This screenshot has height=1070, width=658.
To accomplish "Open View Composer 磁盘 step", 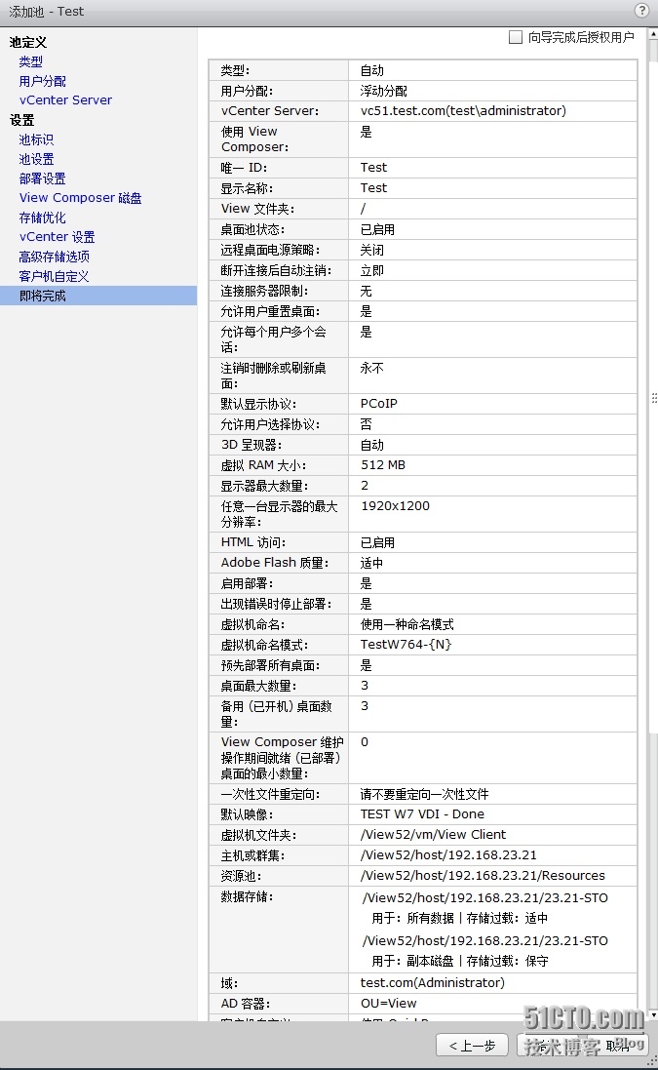I will click(81, 198).
